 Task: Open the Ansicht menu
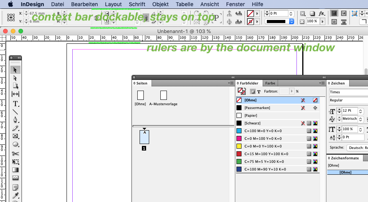pos(210,4)
